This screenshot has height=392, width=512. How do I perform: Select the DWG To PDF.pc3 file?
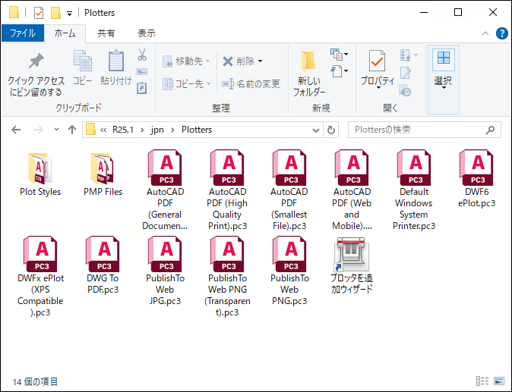click(x=103, y=265)
